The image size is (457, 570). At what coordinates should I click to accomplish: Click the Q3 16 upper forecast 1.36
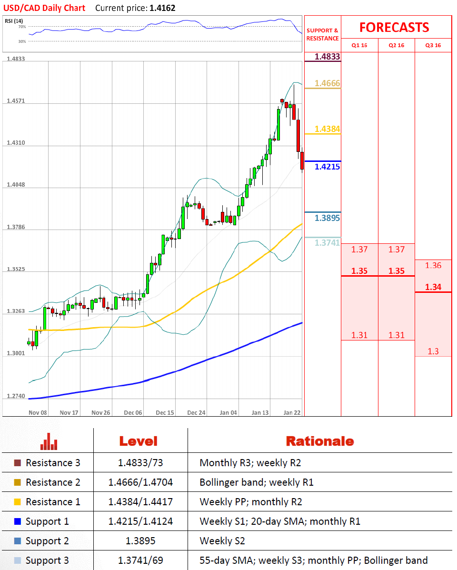[x=433, y=266]
